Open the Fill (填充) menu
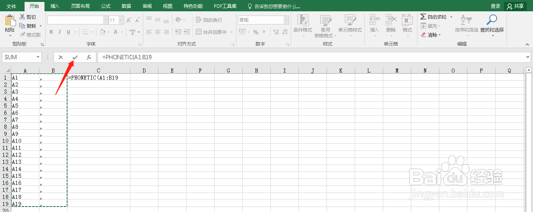Viewport: 533px width, 212px height. click(x=430, y=26)
